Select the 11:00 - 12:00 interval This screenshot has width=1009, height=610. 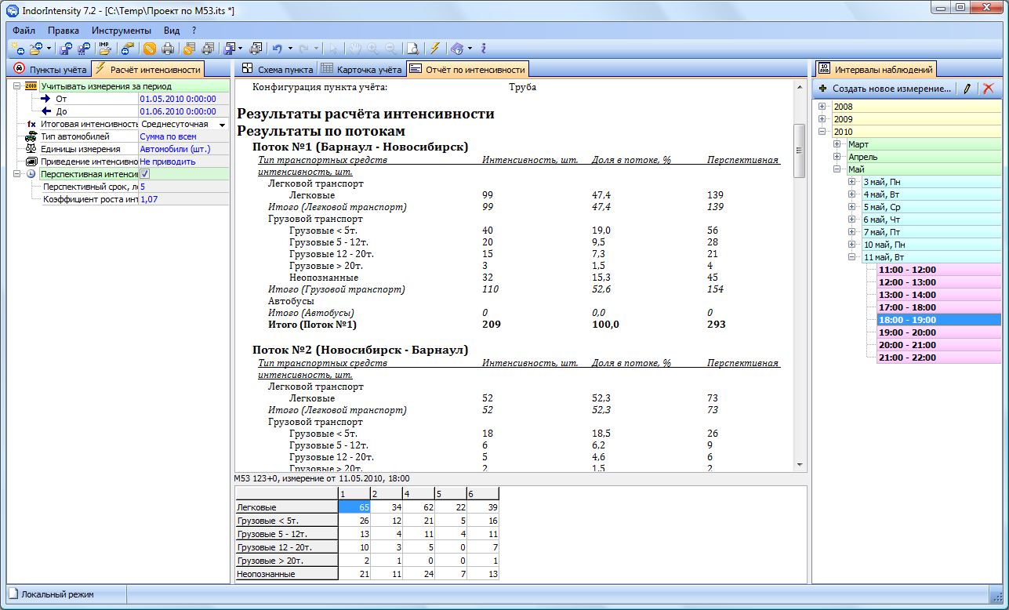pyautogui.click(x=938, y=270)
